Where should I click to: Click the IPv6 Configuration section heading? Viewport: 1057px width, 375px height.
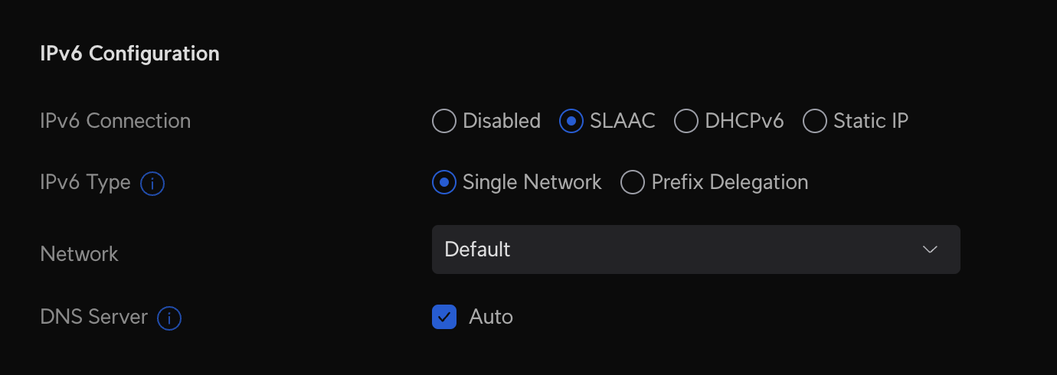click(x=129, y=54)
